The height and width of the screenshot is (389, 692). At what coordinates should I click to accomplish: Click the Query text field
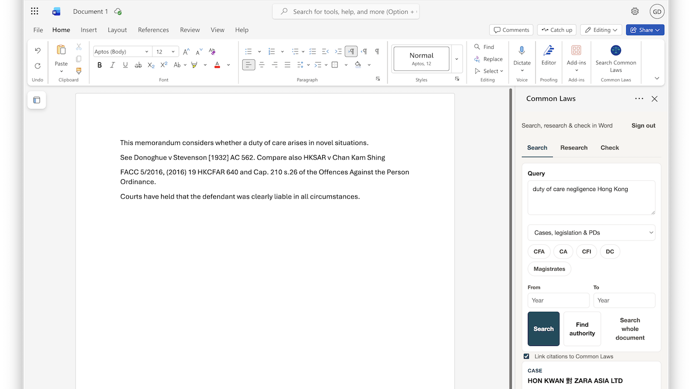click(591, 198)
